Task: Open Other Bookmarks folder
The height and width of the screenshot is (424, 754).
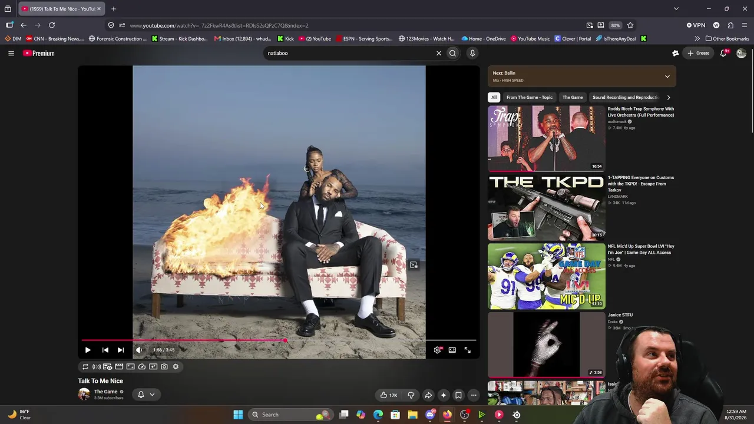Action: pyautogui.click(x=727, y=39)
